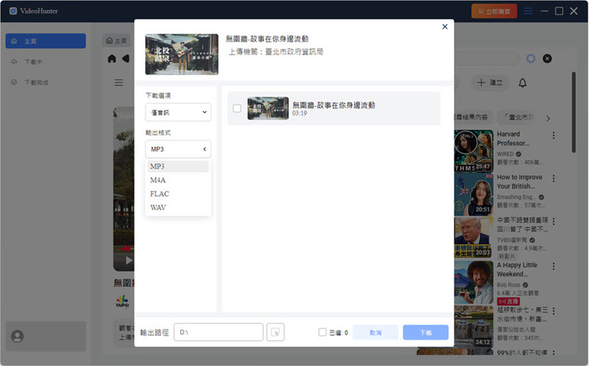
Task: Click the Smashing Eng channel name
Action: coord(517,197)
